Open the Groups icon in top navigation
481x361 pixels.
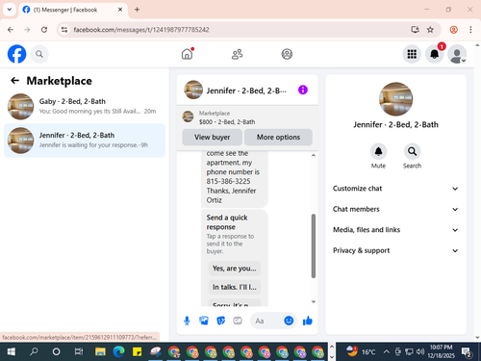287,54
